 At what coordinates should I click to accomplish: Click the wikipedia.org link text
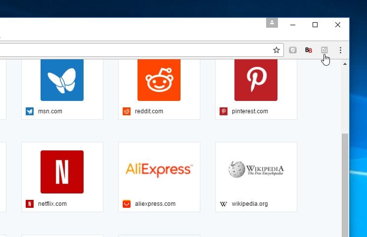pyautogui.click(x=250, y=204)
